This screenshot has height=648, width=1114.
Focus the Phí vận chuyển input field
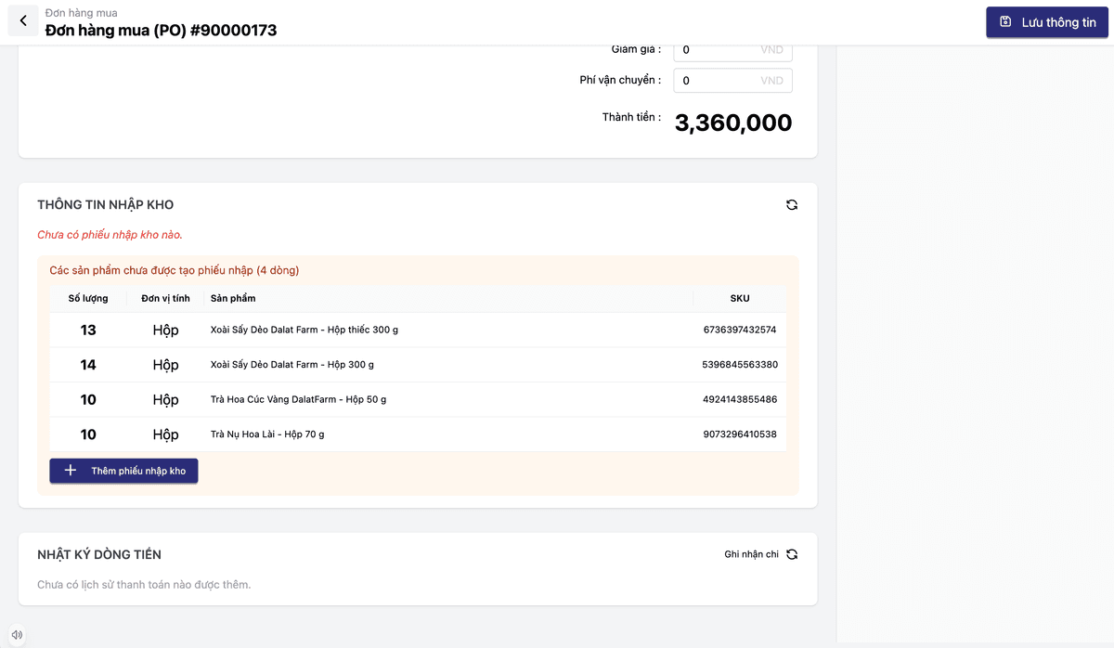coord(719,81)
